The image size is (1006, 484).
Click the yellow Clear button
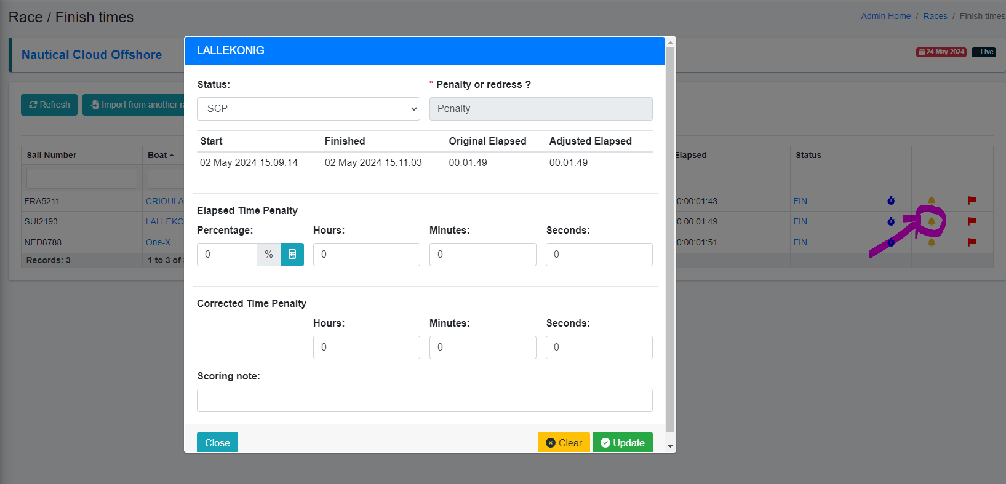[x=564, y=443]
